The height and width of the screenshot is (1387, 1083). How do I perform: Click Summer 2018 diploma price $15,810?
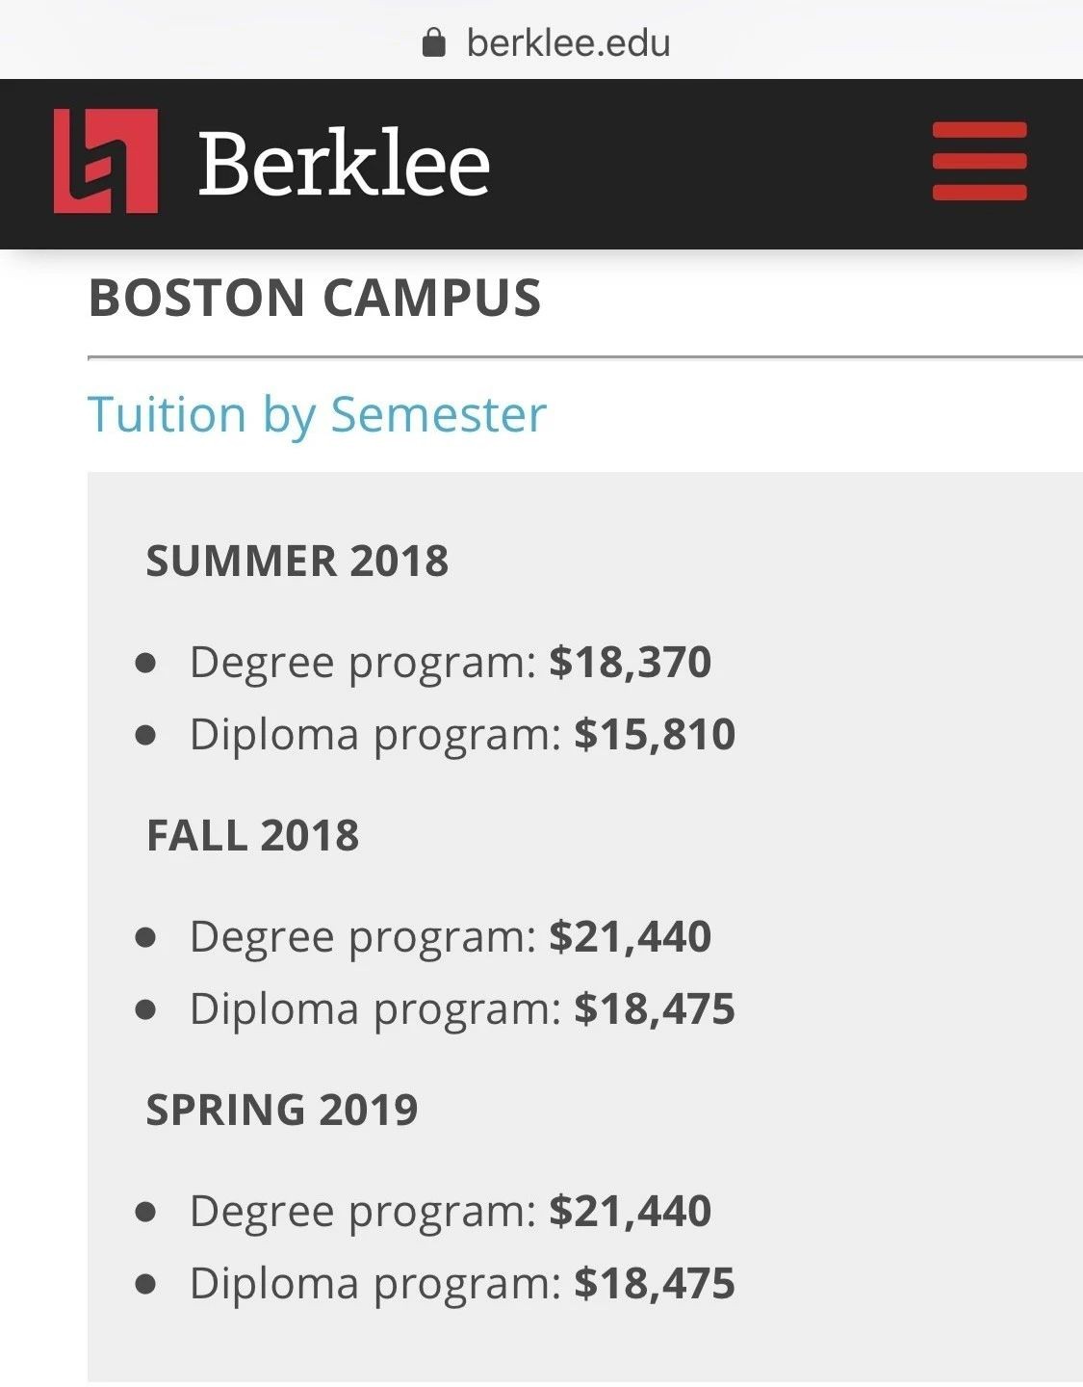655,734
